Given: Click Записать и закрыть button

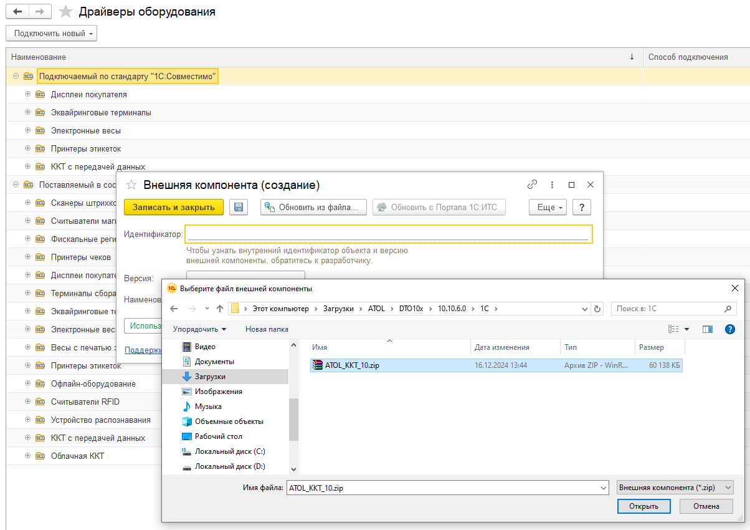Looking at the screenshot, I should 174,208.
